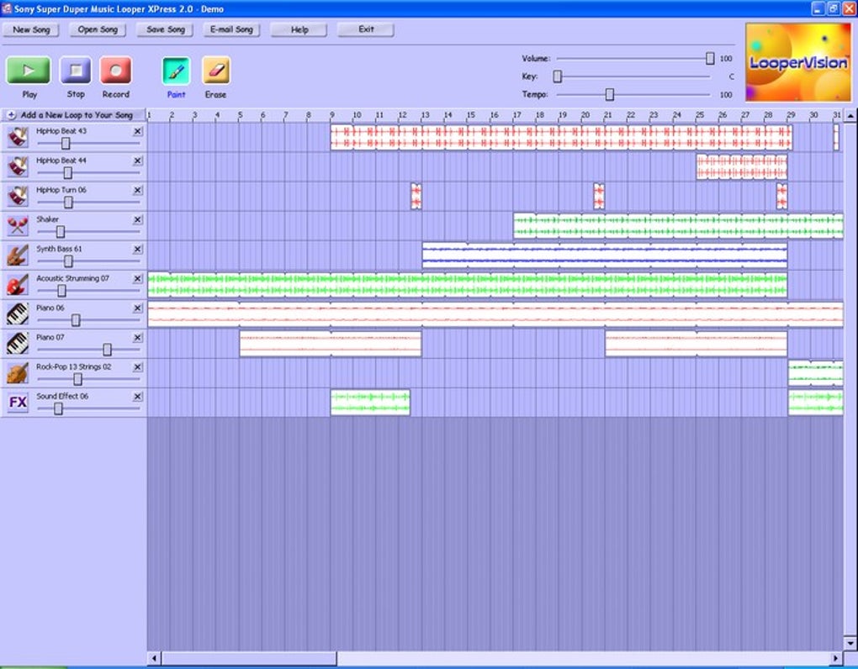Click the Save Song button
858x669 pixels.
pyautogui.click(x=165, y=29)
